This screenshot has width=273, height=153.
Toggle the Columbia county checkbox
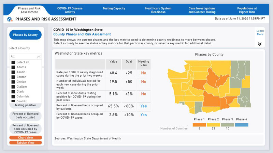pos(13,96)
